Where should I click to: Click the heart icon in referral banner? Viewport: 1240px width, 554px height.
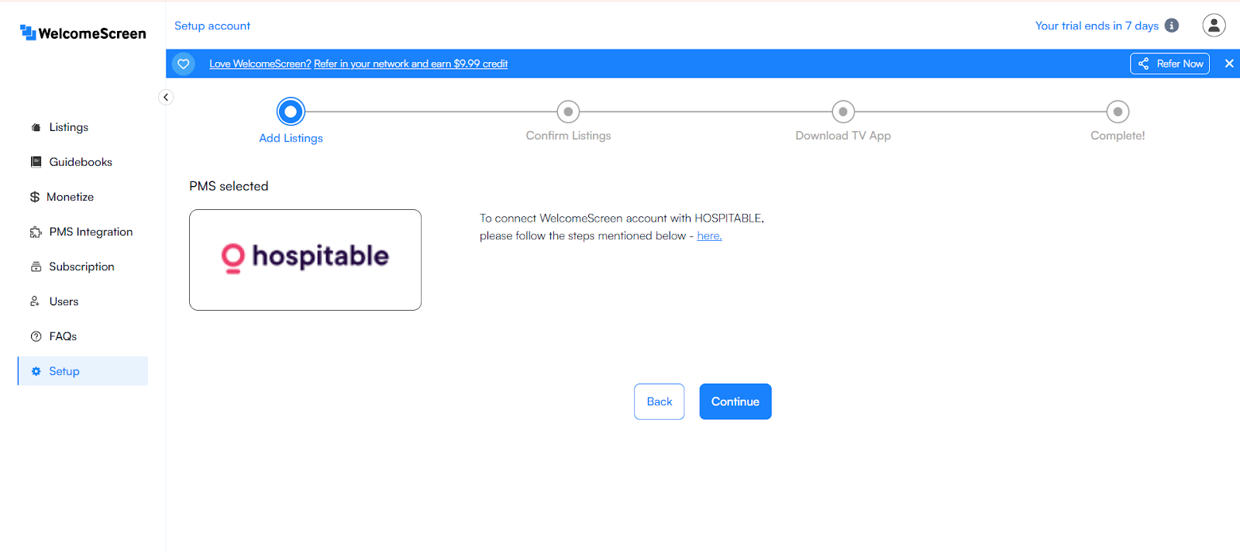[184, 64]
